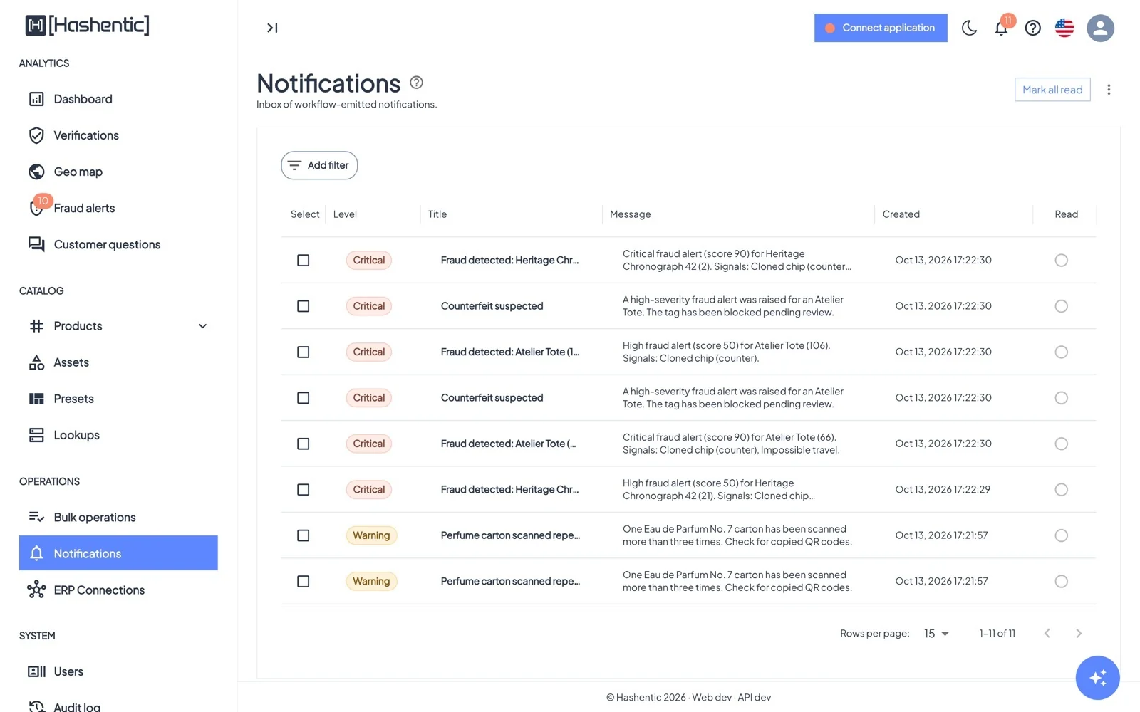Select checkbox for Atelier Tote (106) row

[x=303, y=352]
